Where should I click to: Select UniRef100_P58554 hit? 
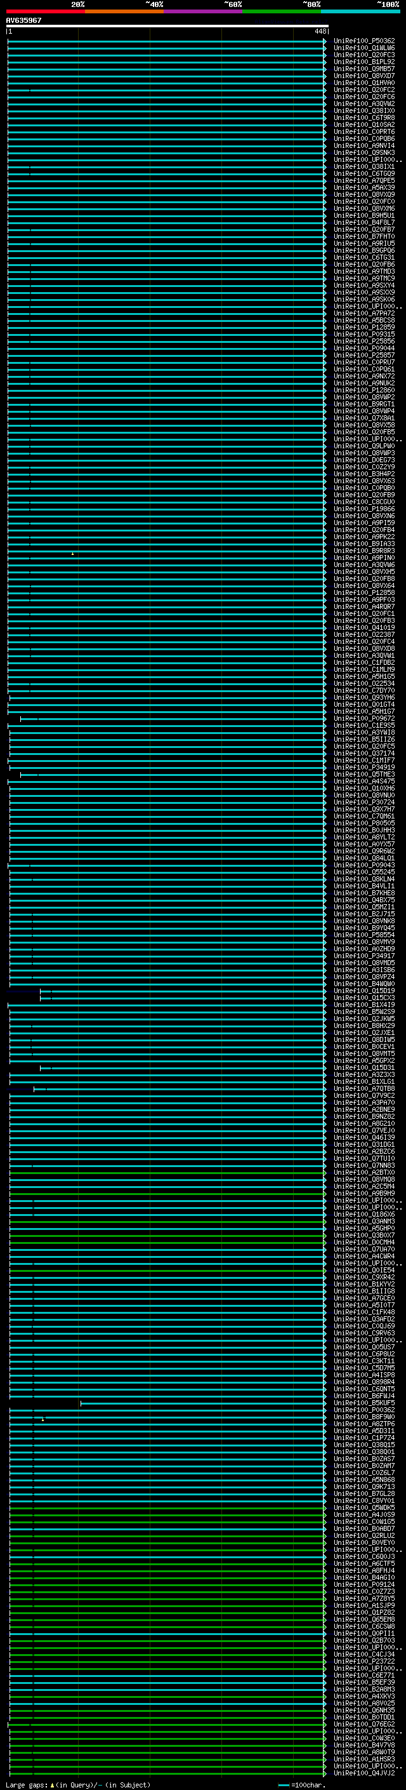[x=364, y=935]
